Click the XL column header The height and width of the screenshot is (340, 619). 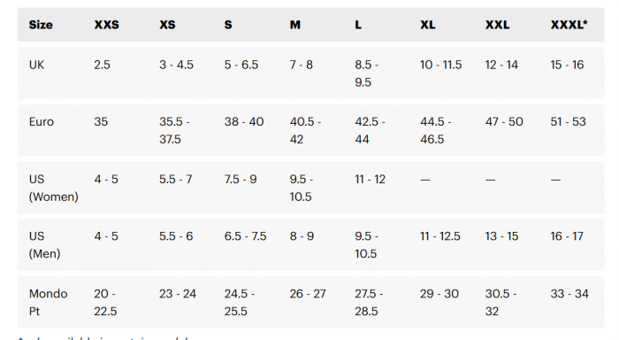click(427, 25)
